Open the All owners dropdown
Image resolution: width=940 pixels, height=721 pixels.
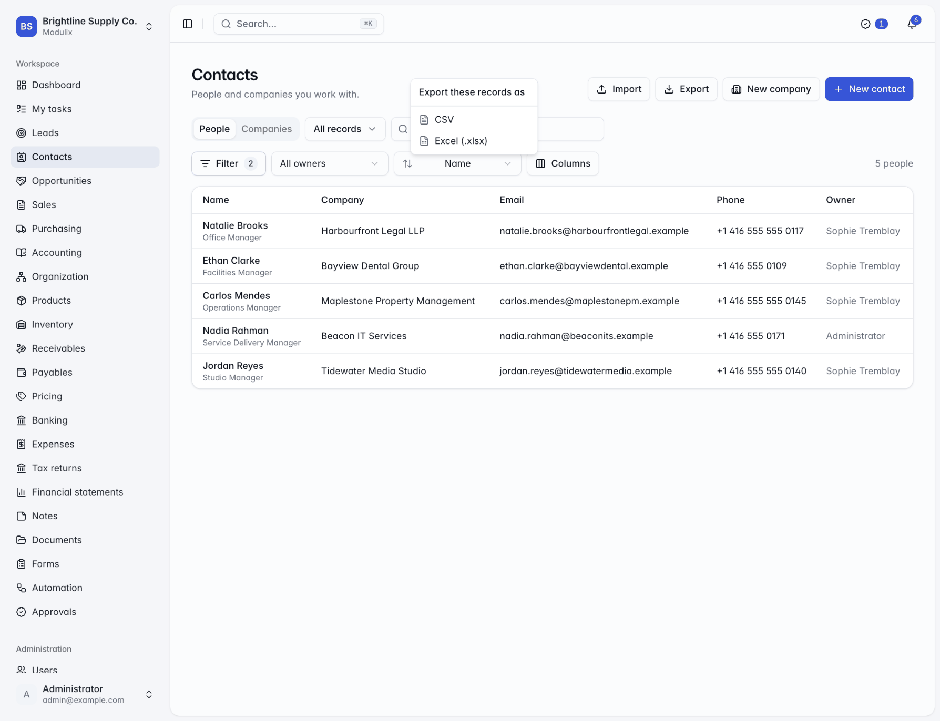tap(330, 163)
